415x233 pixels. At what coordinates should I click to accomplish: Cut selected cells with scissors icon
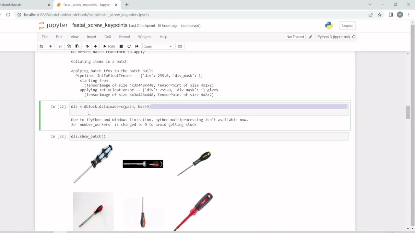point(60,46)
